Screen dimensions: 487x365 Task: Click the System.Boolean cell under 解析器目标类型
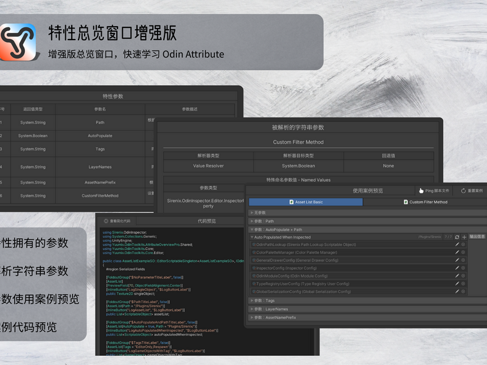[298, 165]
